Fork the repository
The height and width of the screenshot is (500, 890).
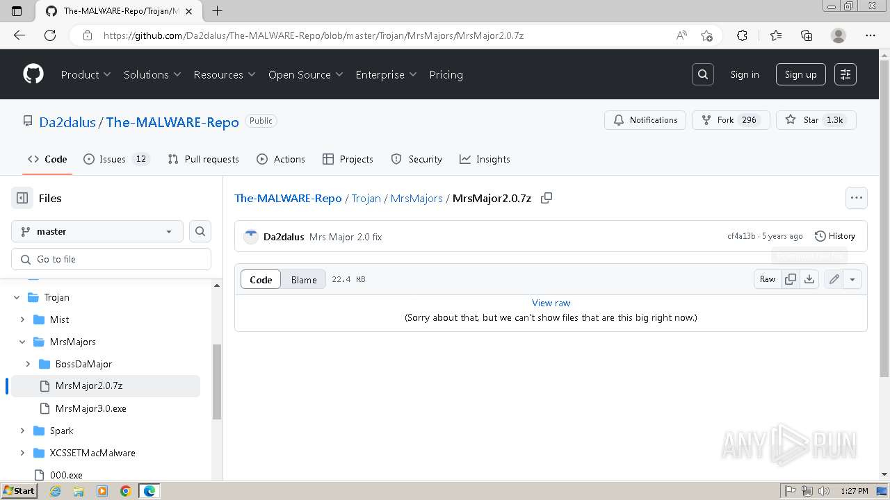(731, 120)
